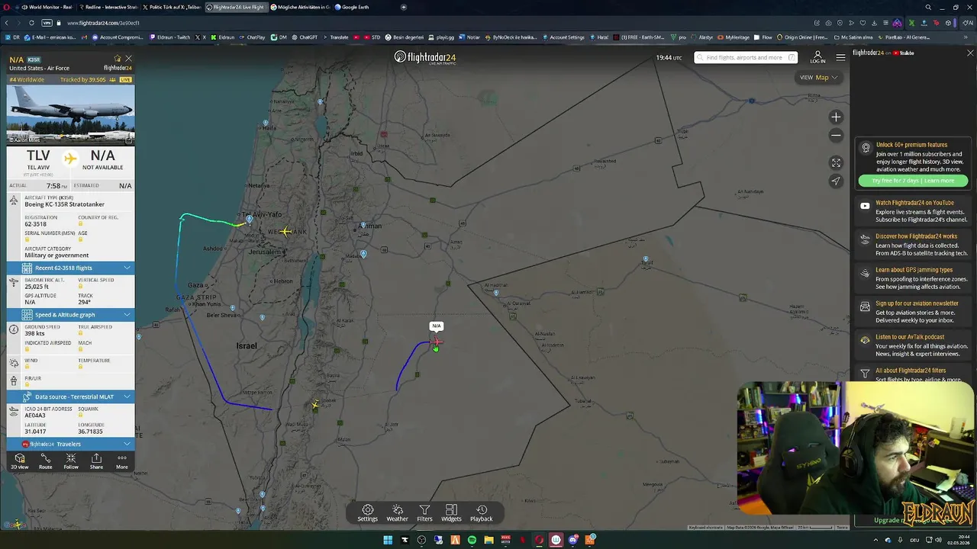
Task: Click Try free for 7 days button
Action: point(913,181)
